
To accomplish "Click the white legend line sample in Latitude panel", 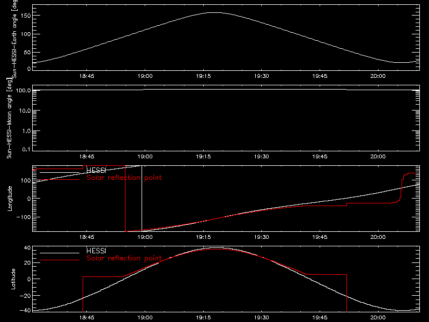I will click(x=60, y=253).
